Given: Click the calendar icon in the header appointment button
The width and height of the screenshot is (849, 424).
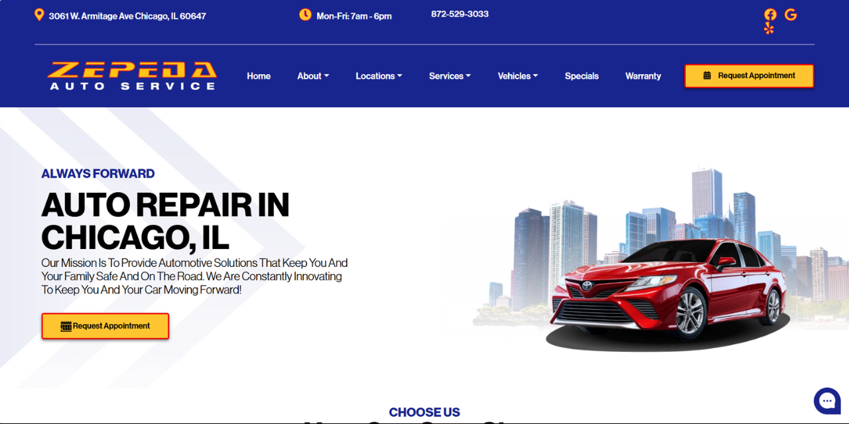Looking at the screenshot, I should pyautogui.click(x=707, y=76).
